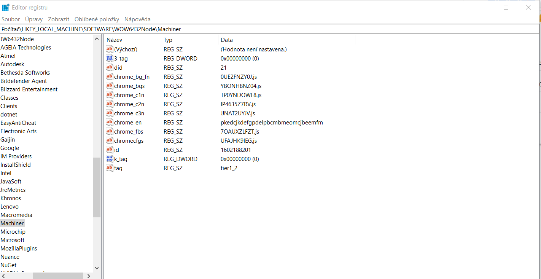The width and height of the screenshot is (541, 279).
Task: Open the Nápověda menu
Action: [x=137, y=19]
